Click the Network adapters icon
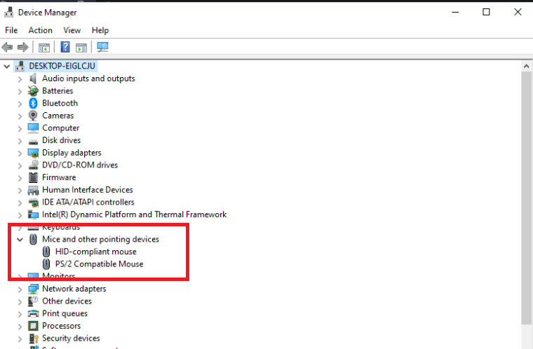 33,289
